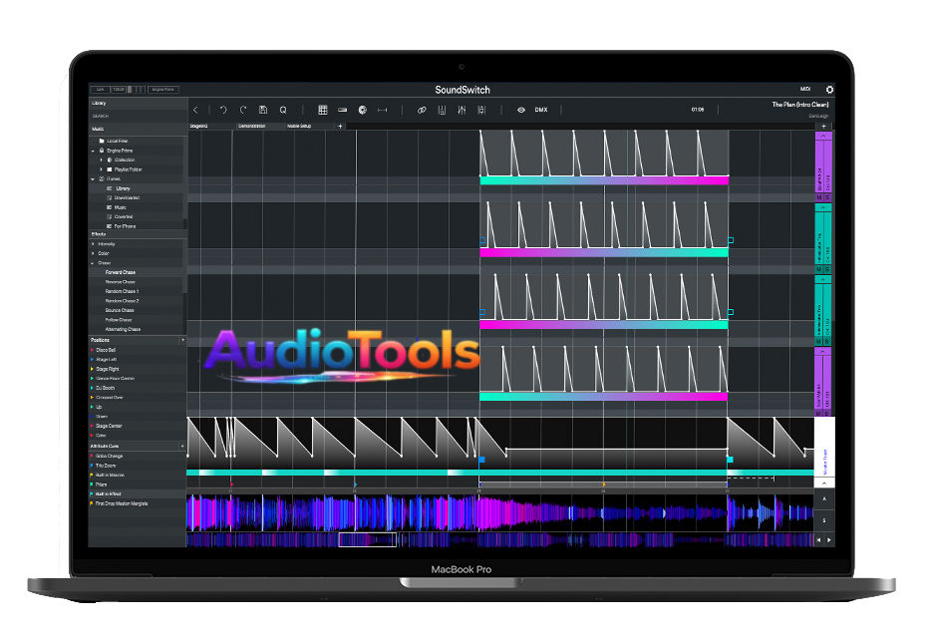
Task: Click the orange cue marker above waveform
Action: coord(604,484)
